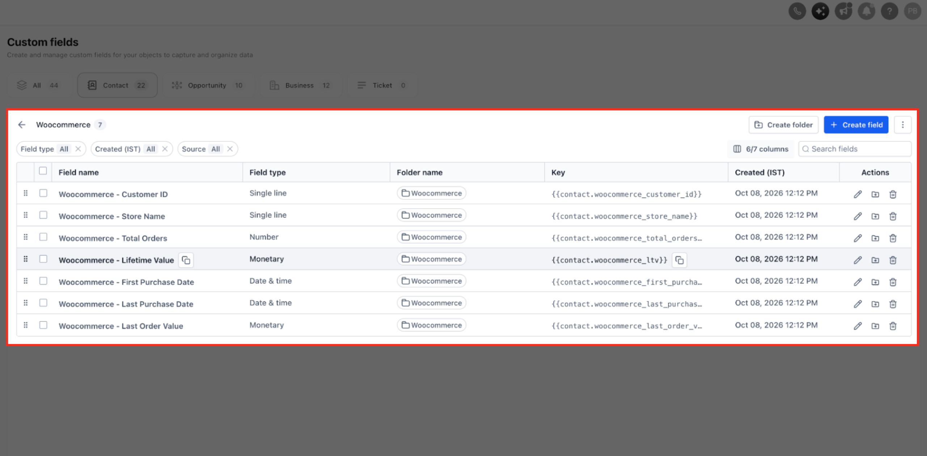Go back using the arrow beside Woocommerce
The height and width of the screenshot is (456, 927).
pos(22,125)
